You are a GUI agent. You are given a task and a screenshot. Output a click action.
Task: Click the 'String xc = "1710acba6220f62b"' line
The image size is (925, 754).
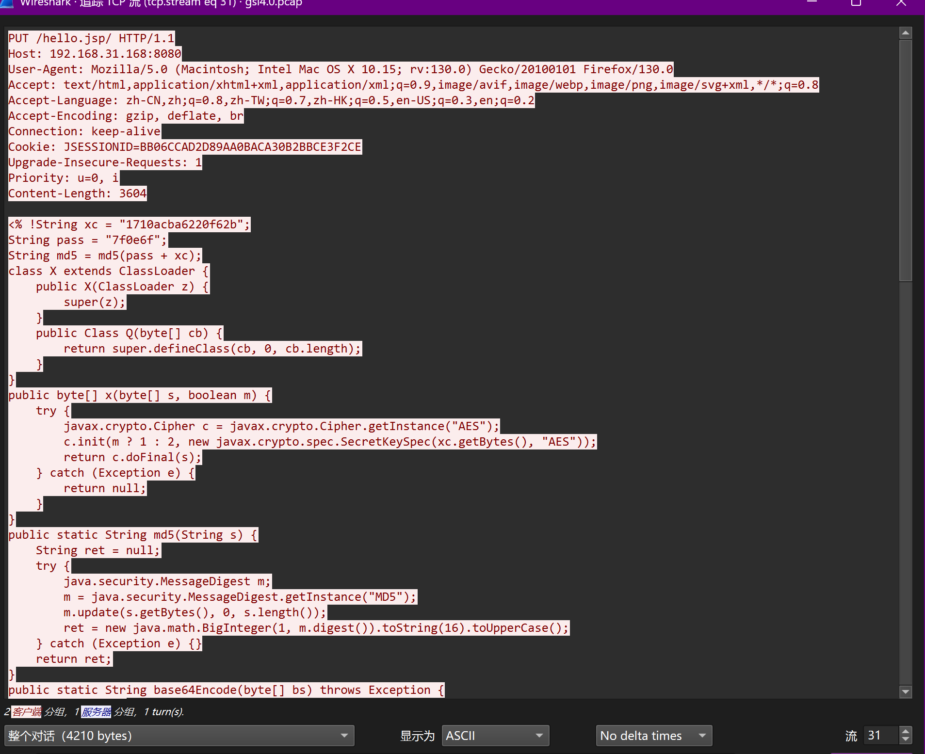tap(129, 225)
